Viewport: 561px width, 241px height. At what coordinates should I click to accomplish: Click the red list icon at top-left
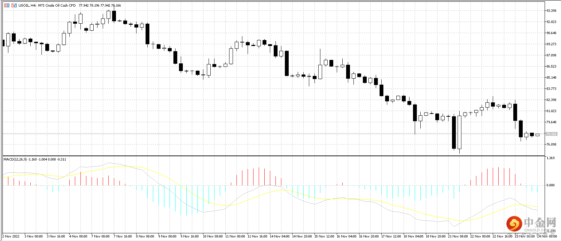pos(7,5)
